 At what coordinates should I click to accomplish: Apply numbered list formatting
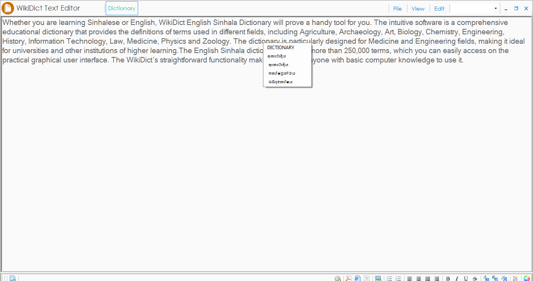tap(398, 279)
